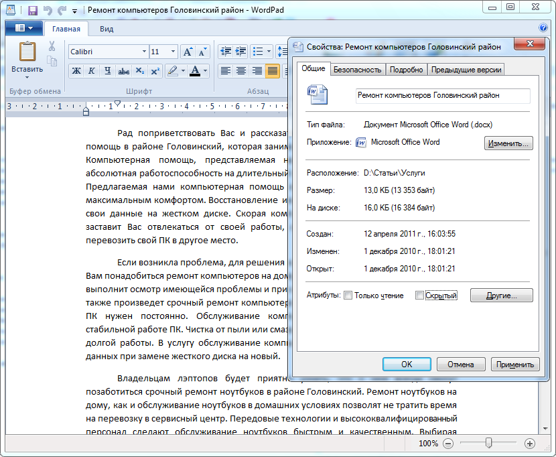
Task: Toggle bold formatting (Ж)
Action: [76, 71]
